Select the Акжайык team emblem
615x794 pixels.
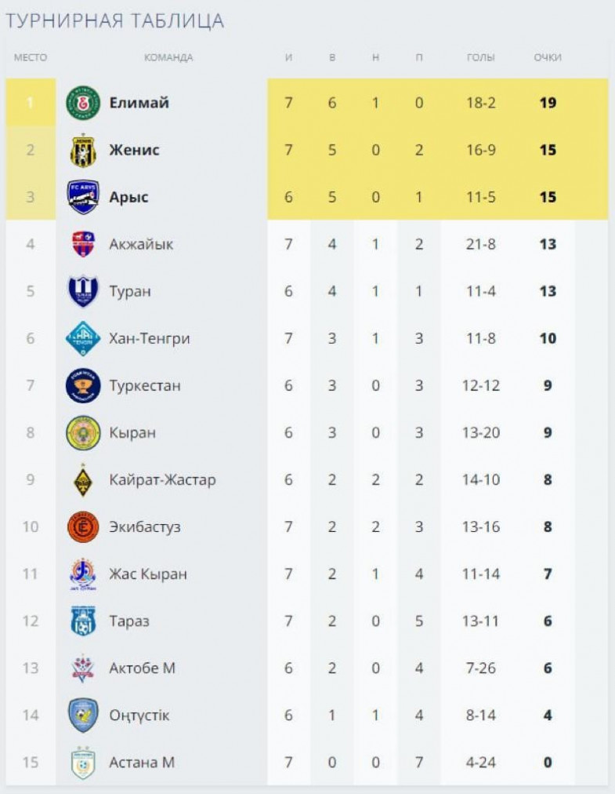tap(83, 244)
